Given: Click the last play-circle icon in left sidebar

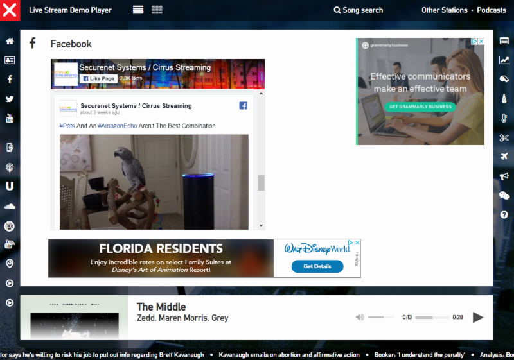Looking at the screenshot, I should 10,303.
